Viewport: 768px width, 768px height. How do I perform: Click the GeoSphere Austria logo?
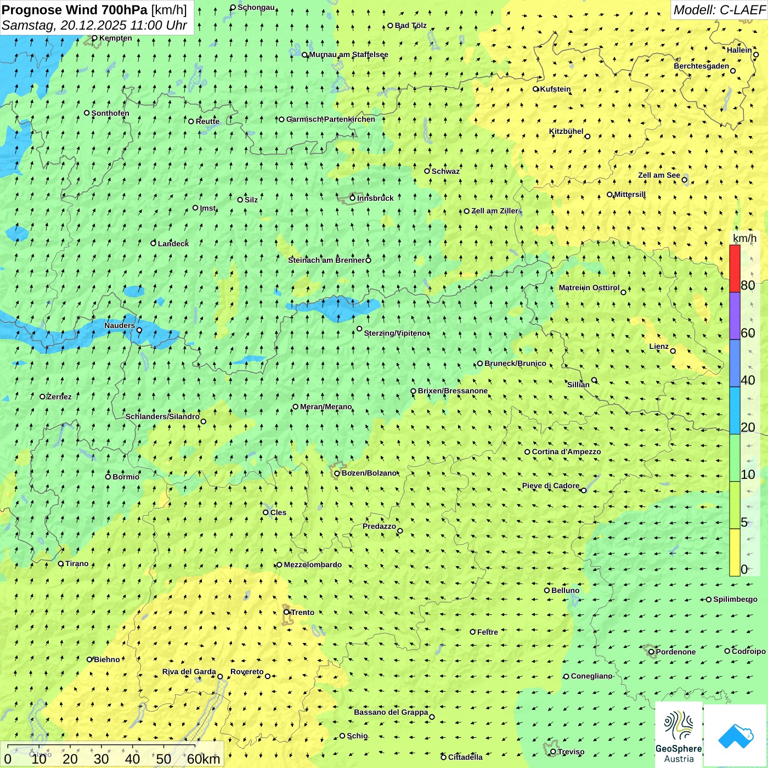(679, 735)
